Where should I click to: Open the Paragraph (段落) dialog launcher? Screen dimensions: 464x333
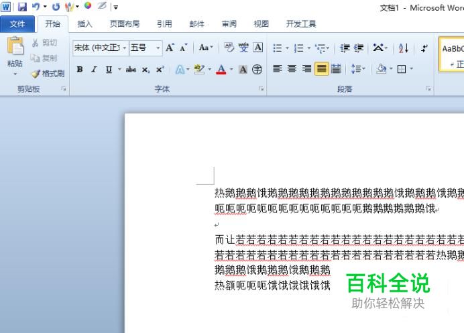[428, 88]
